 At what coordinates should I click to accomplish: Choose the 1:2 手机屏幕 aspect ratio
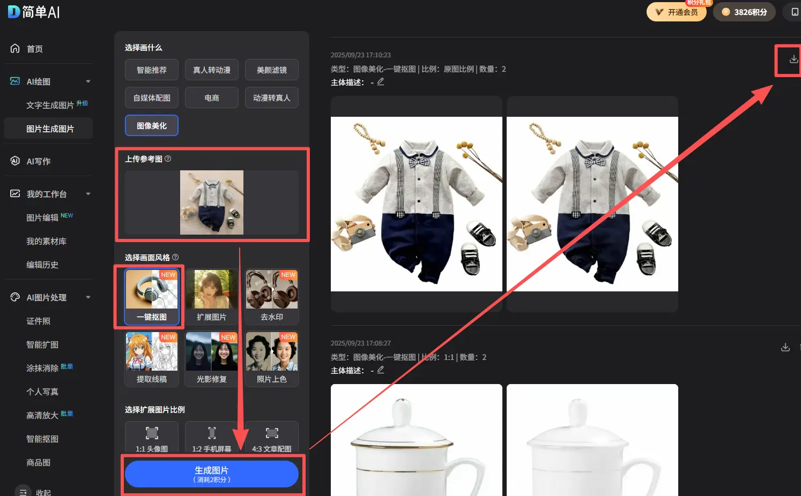pyautogui.click(x=212, y=438)
